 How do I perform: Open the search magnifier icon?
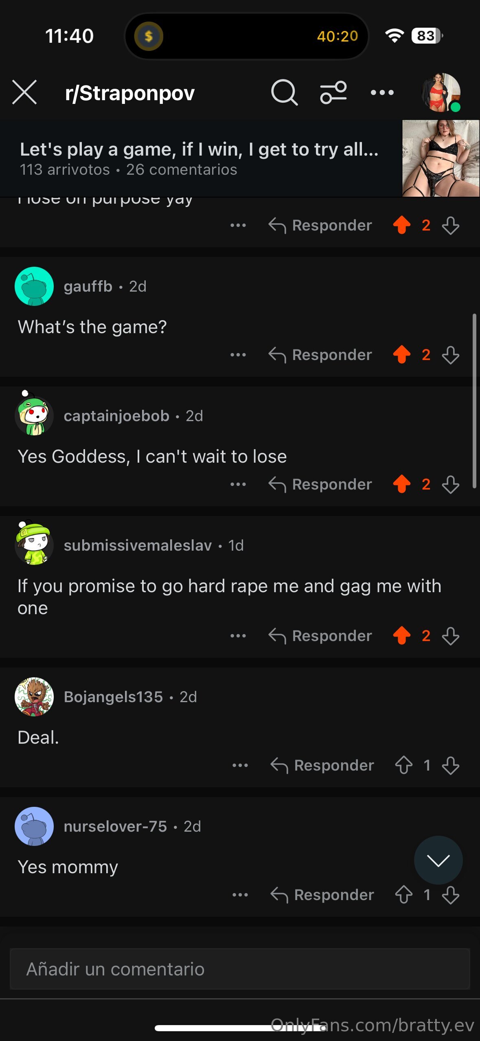284,93
